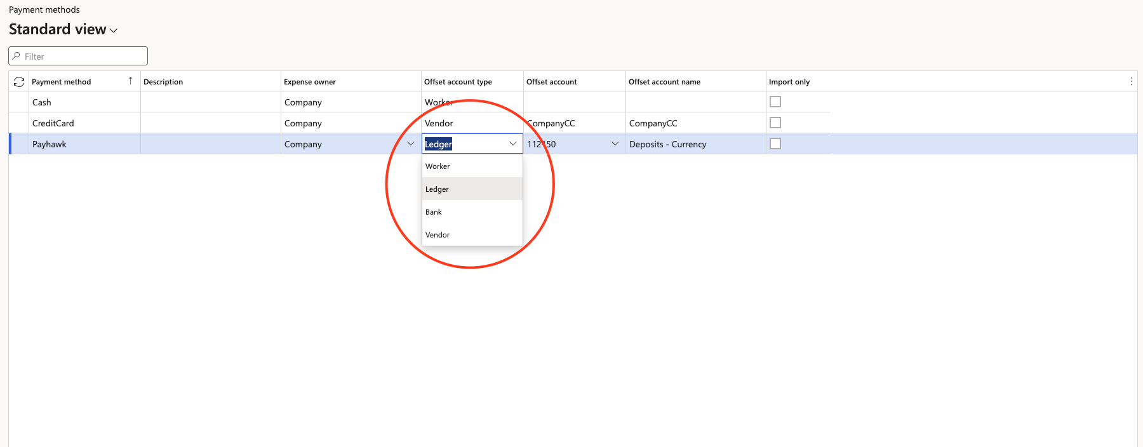This screenshot has height=447, width=1143.
Task: Select the Payhawk payment method cell
Action: 84,144
